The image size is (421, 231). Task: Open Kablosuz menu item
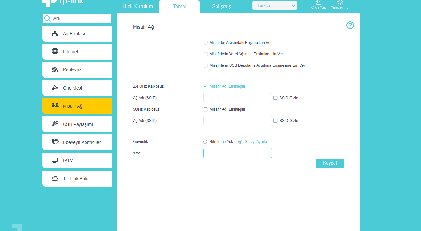tap(77, 70)
